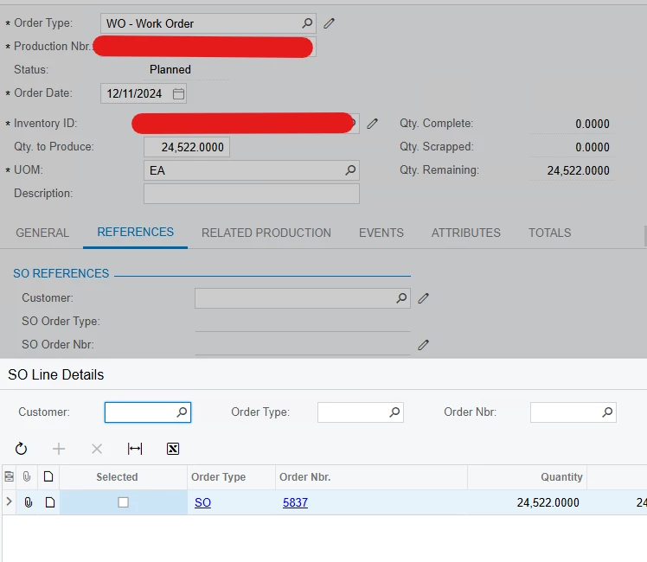Switch to the GENERAL tab

click(x=42, y=233)
